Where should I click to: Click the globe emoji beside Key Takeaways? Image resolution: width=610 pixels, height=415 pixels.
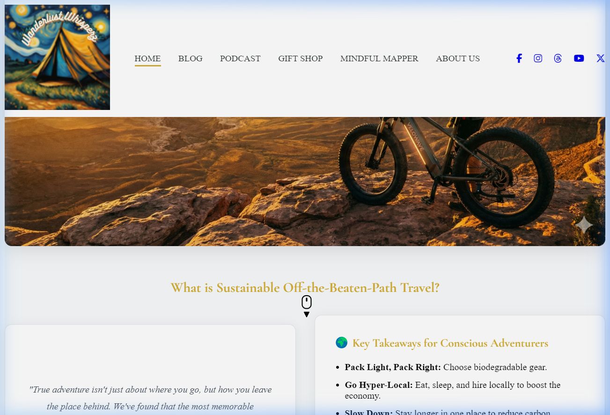click(342, 343)
